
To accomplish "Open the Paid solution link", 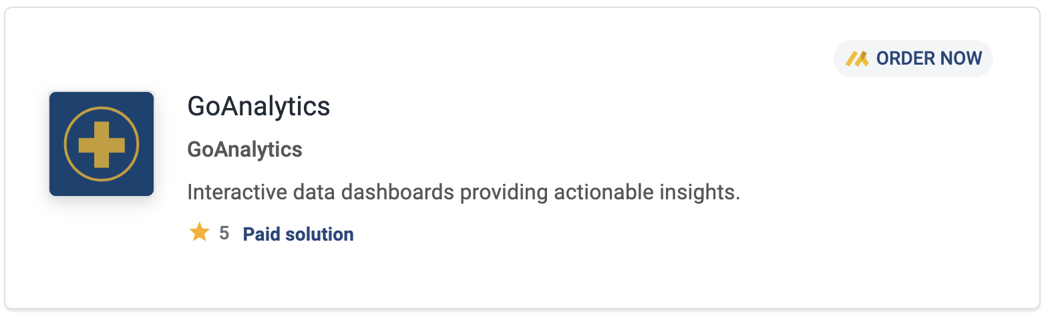I will pyautogui.click(x=298, y=234).
